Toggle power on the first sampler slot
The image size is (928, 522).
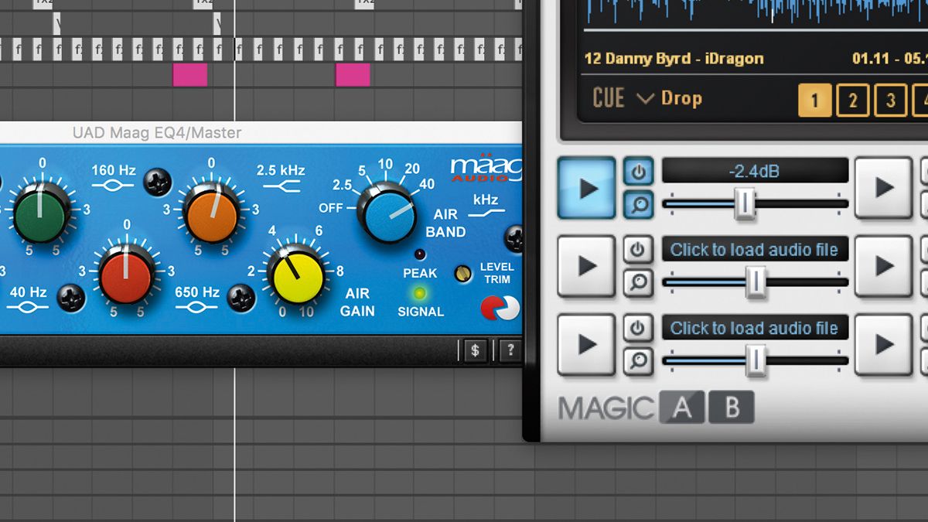(639, 172)
